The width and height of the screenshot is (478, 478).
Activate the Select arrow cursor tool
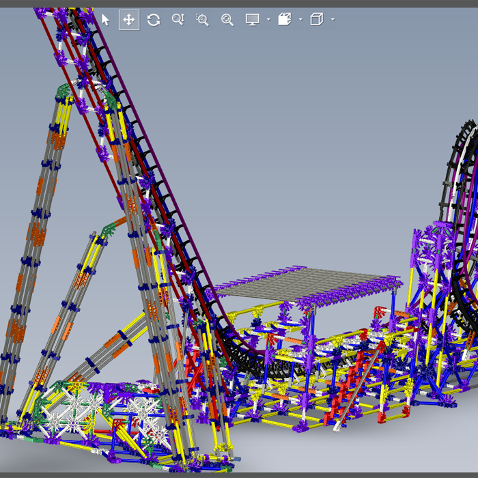[105, 20]
